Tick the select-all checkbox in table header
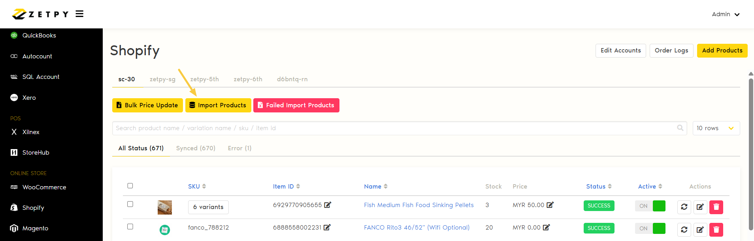Screen dimensions: 754x241 coord(130,186)
